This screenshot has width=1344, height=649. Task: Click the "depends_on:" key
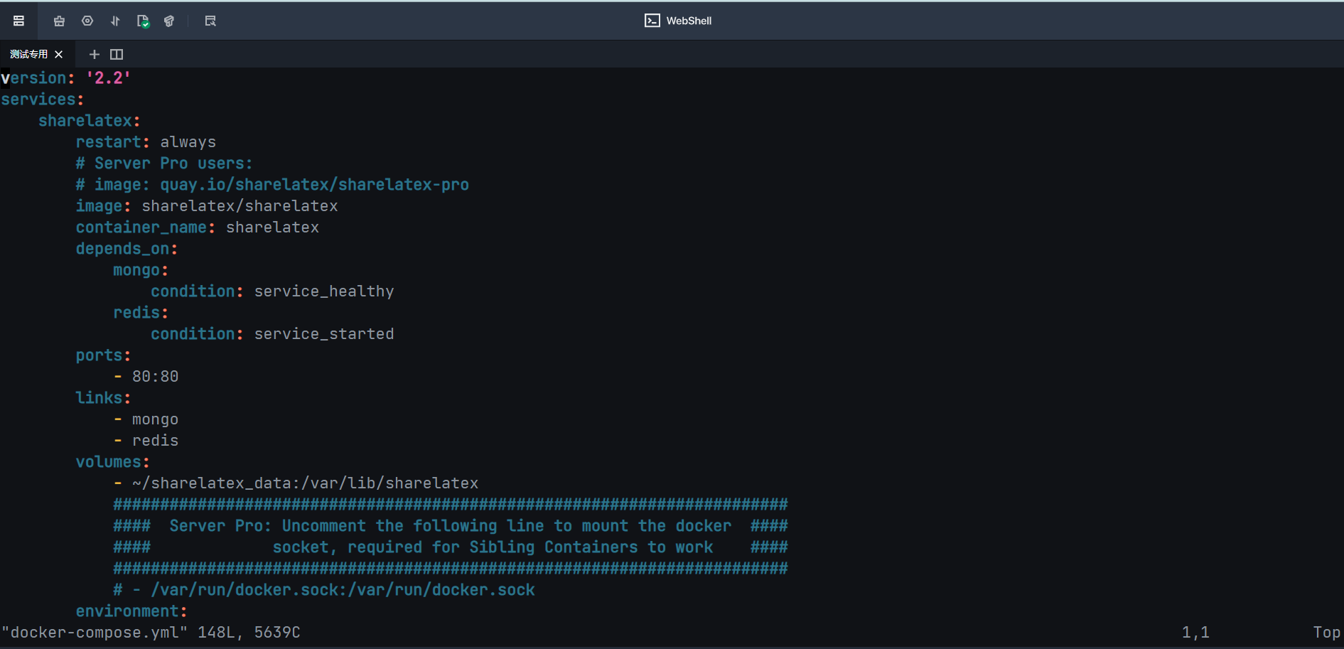[x=127, y=249]
